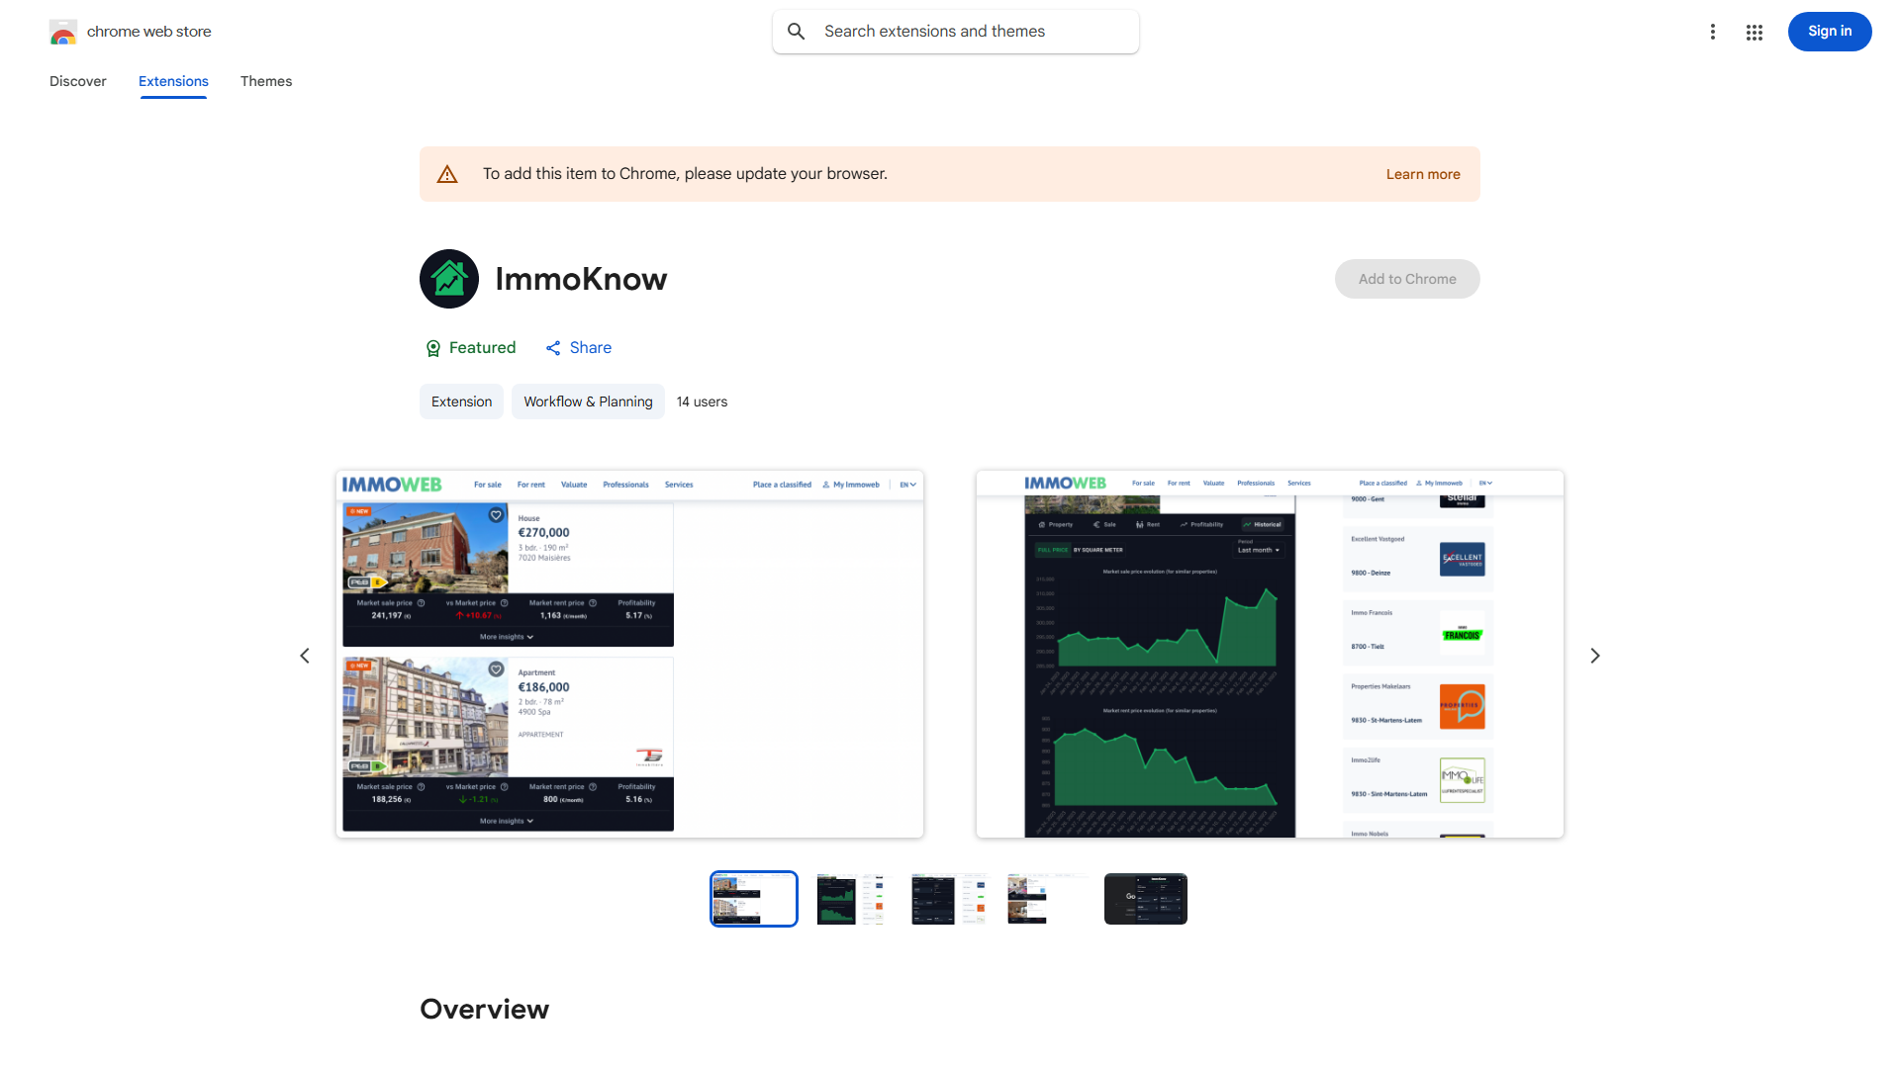Click the Add to Chrome button
This screenshot has width=1900, height=1068.
[x=1406, y=279]
